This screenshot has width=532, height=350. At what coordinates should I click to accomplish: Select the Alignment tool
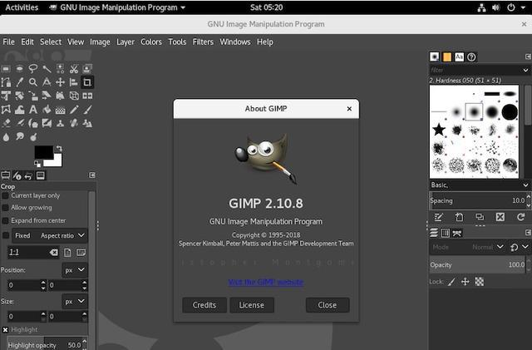[74, 82]
